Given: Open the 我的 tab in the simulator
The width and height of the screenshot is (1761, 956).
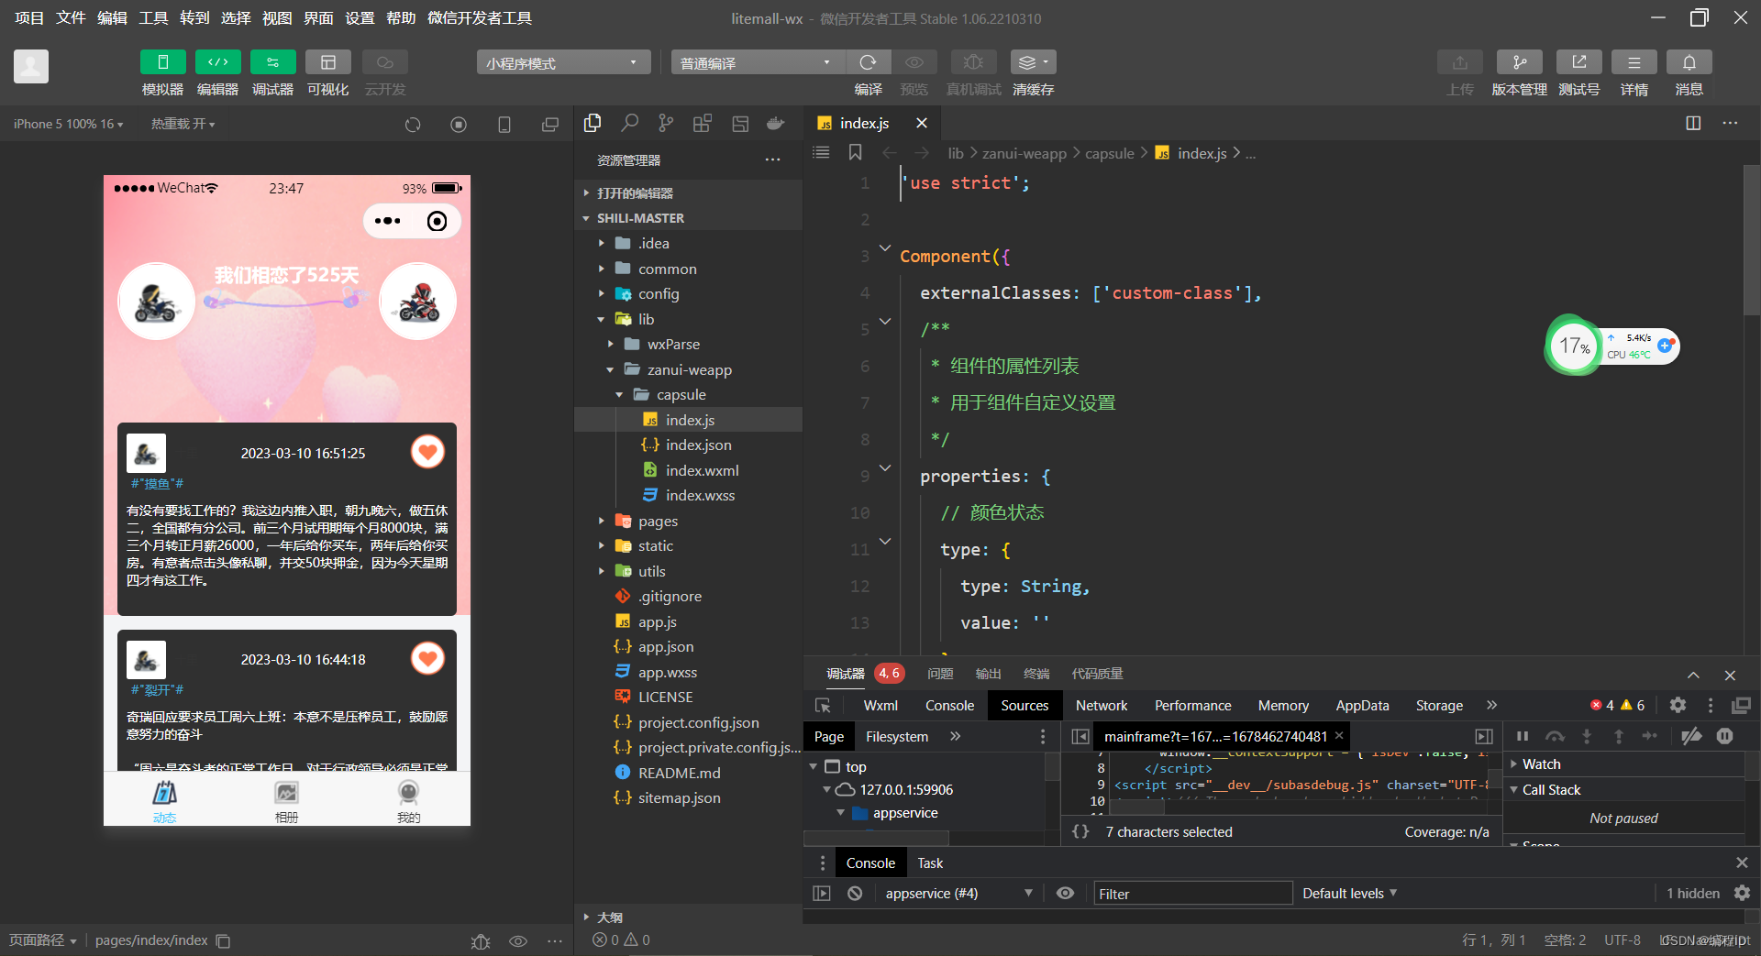Looking at the screenshot, I should 408,800.
